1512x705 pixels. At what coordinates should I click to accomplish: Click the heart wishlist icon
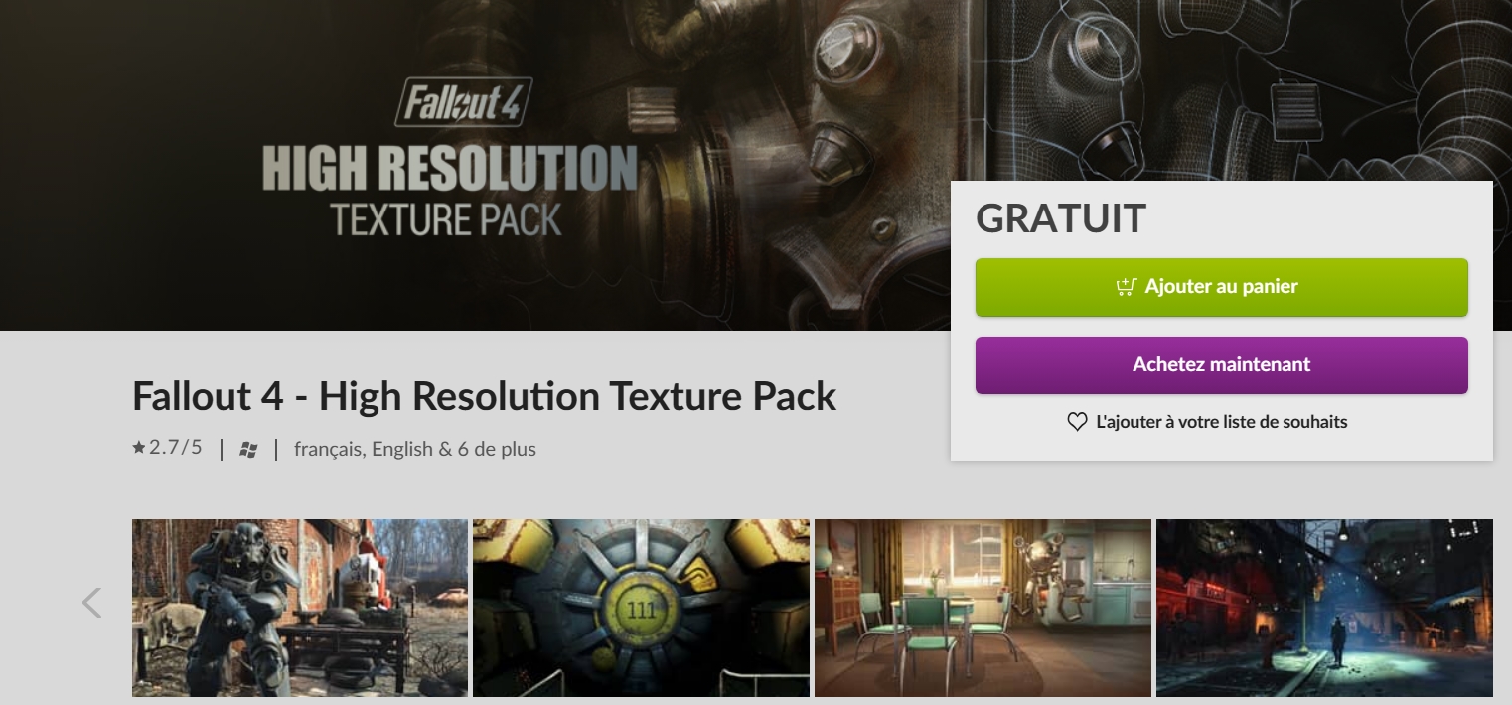[1077, 422]
